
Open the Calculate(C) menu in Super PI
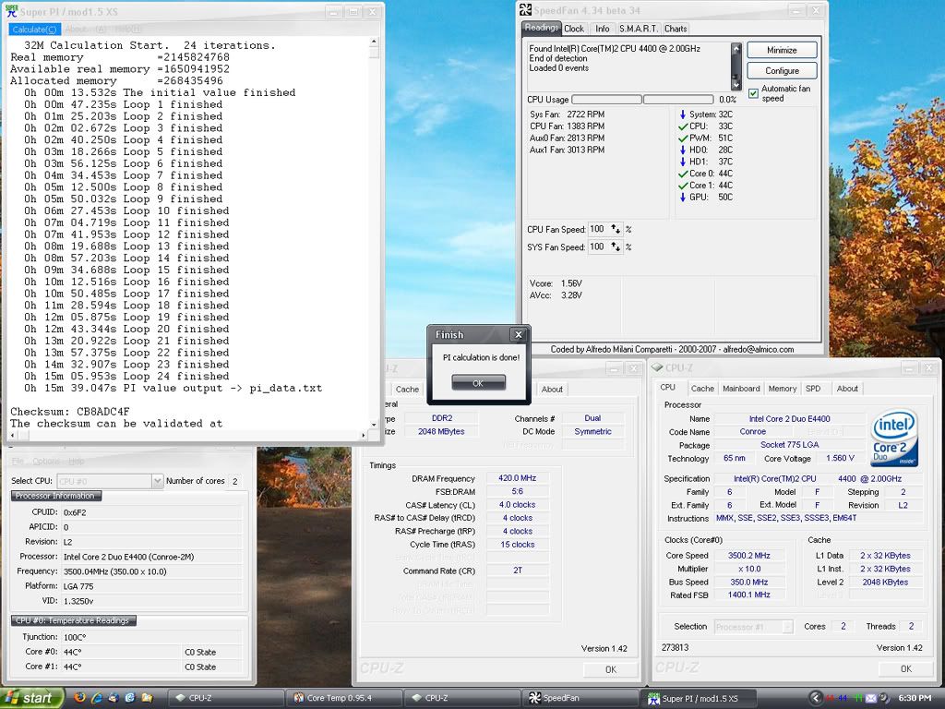[x=34, y=29]
